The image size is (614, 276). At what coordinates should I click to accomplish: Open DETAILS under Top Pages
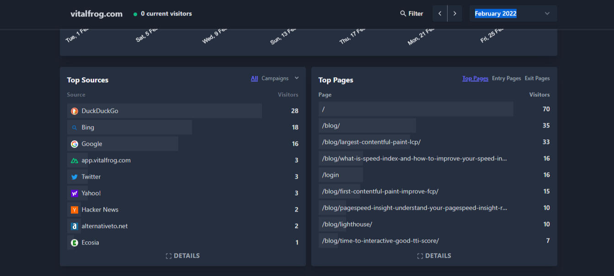pyautogui.click(x=434, y=256)
